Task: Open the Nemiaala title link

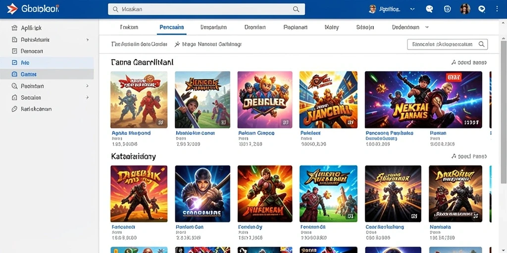Action: coord(440,227)
